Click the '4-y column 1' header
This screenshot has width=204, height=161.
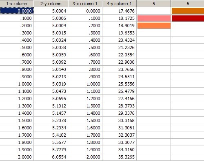(120, 4)
